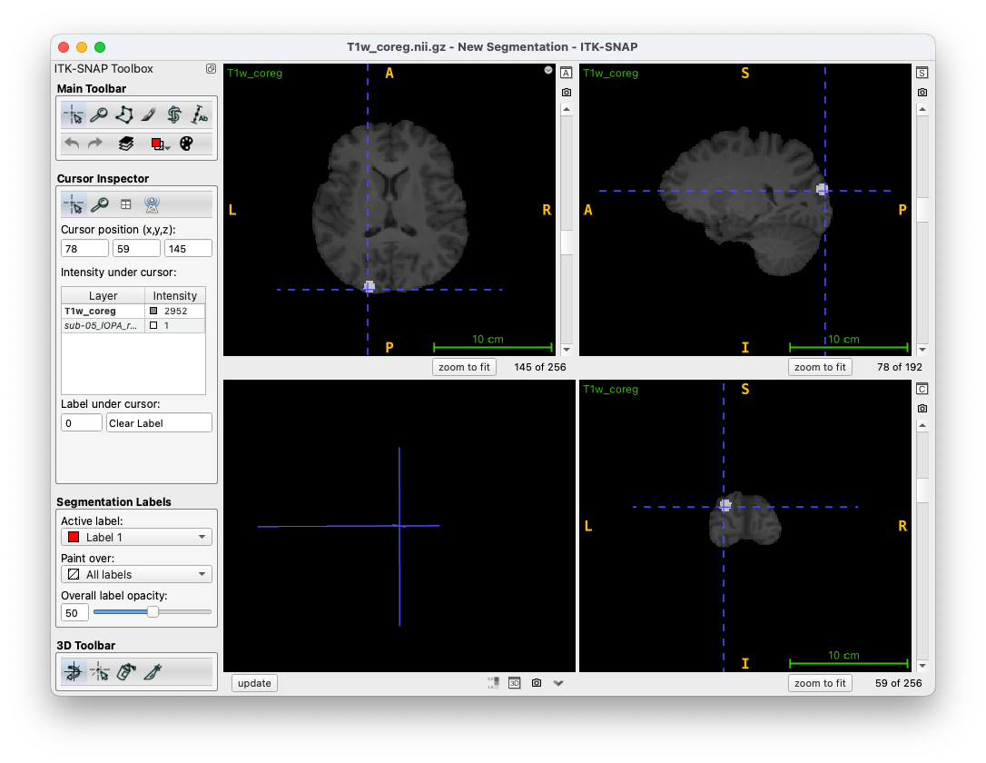Select the T1w_coreg layer row
Image resolution: width=986 pixels, height=763 pixels.
tap(133, 311)
